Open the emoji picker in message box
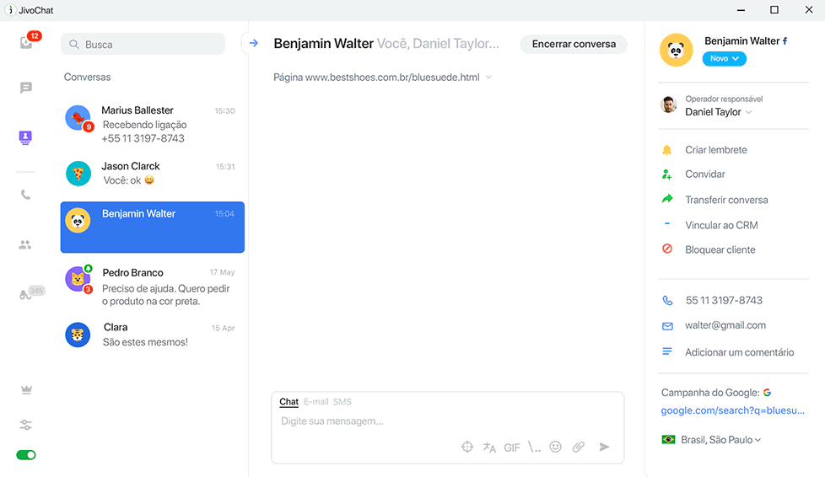The width and height of the screenshot is (825, 477). (x=555, y=447)
